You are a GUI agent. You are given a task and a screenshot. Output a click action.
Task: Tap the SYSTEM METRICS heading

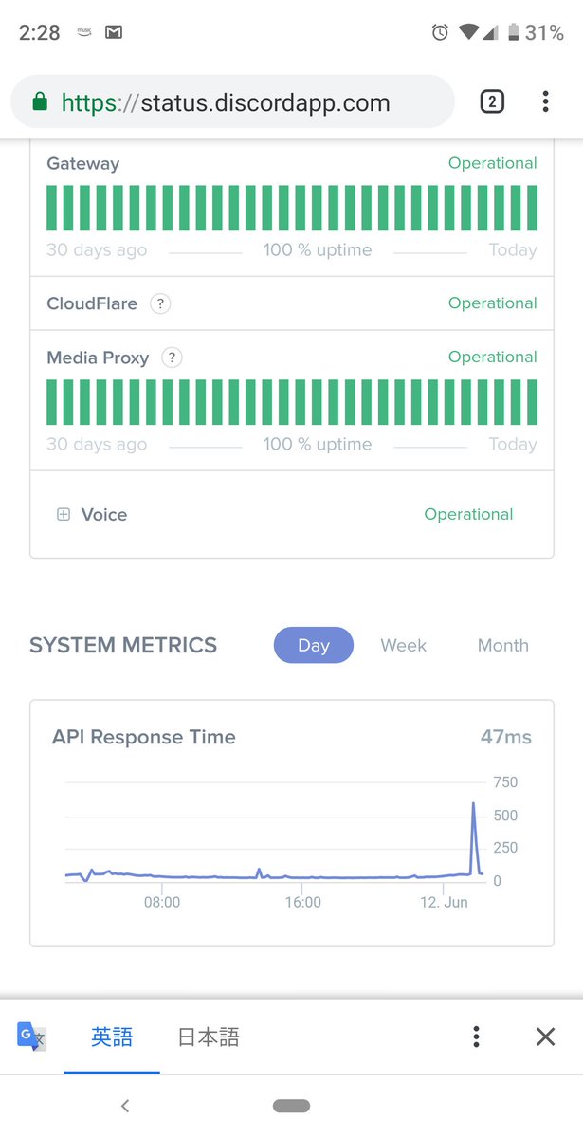pyautogui.click(x=123, y=646)
